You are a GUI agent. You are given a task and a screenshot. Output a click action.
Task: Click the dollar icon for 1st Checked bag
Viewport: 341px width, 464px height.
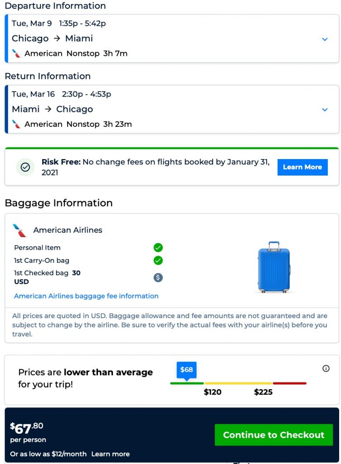click(158, 277)
